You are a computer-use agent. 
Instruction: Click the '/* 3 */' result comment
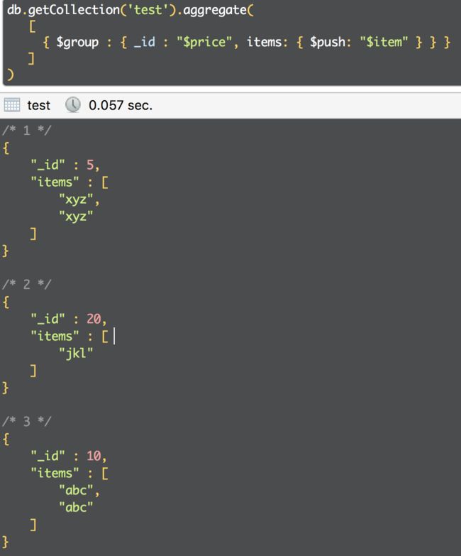[27, 421]
